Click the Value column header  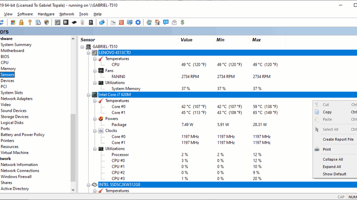point(196,40)
